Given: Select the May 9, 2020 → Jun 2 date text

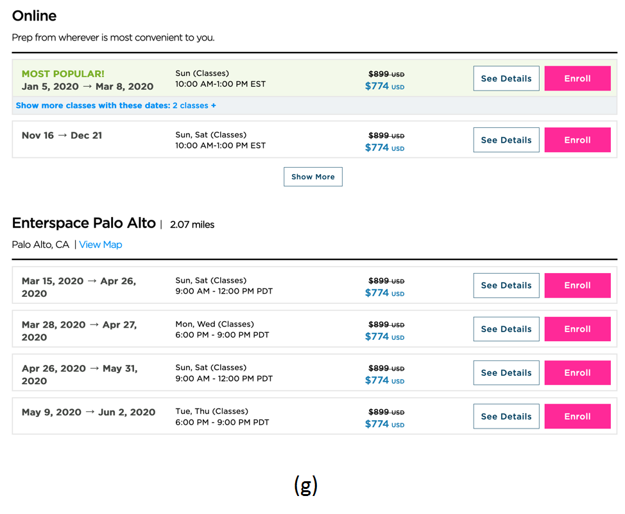Looking at the screenshot, I should click(x=89, y=412).
